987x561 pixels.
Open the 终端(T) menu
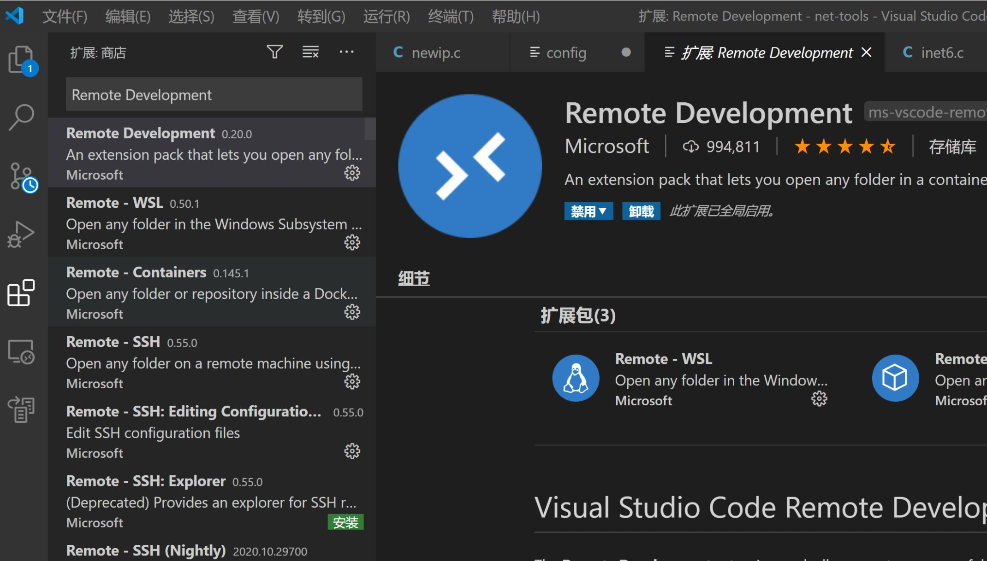pyautogui.click(x=451, y=17)
